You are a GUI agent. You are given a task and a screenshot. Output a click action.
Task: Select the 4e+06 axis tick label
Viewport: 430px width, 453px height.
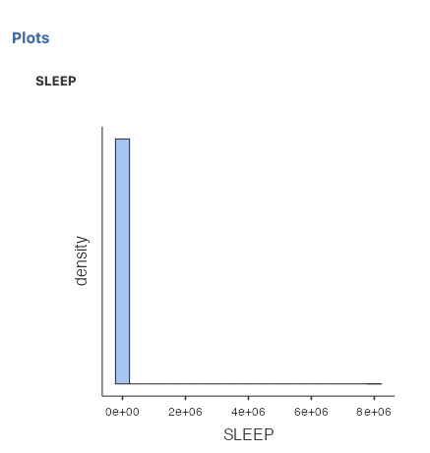pos(248,412)
